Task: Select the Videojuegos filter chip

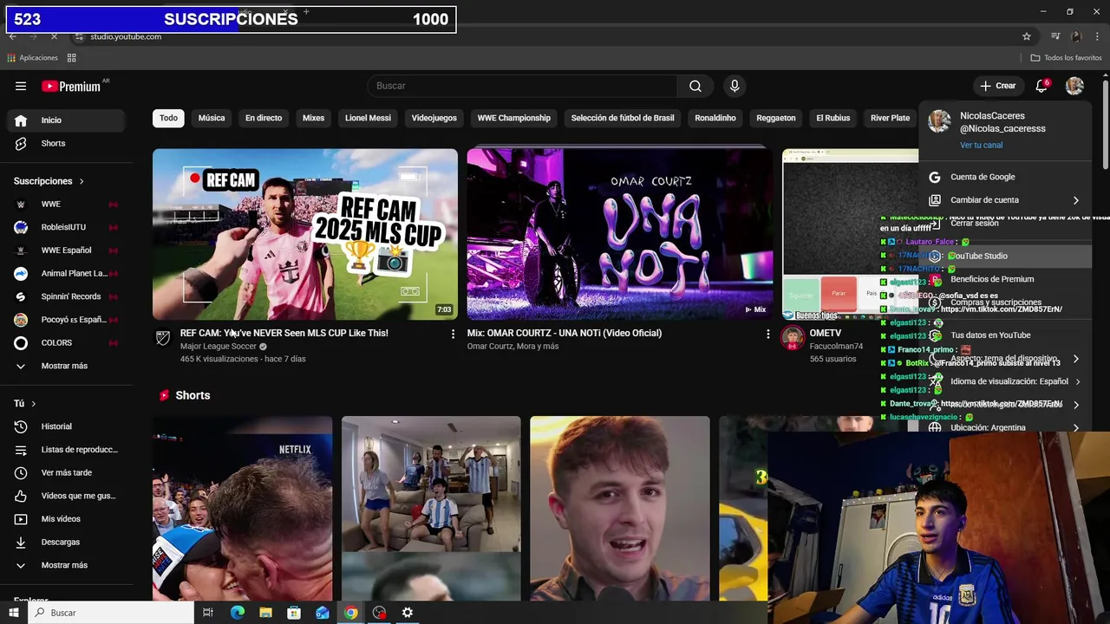Action: (x=434, y=118)
